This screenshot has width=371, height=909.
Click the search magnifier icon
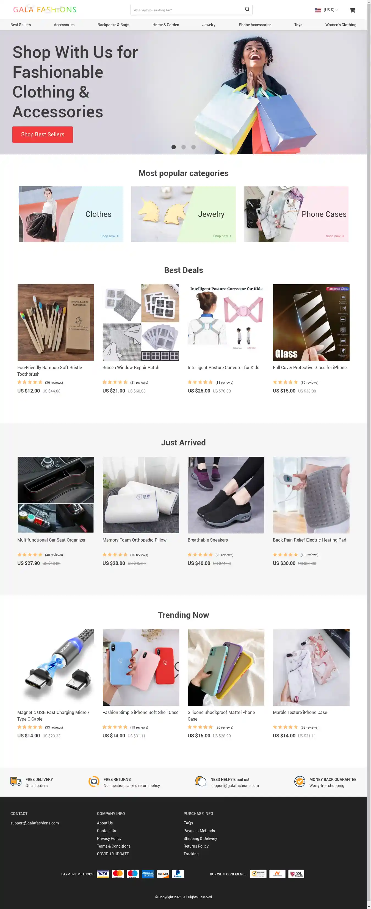point(247,10)
